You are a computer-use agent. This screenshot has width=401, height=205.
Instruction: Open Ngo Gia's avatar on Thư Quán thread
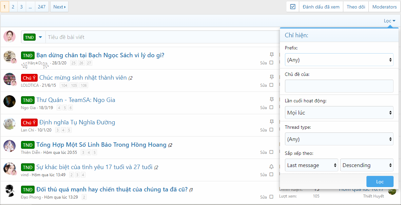[x=9, y=101]
